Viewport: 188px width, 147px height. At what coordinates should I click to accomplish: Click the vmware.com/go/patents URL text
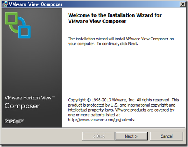pyautogui.click(x=102, y=120)
